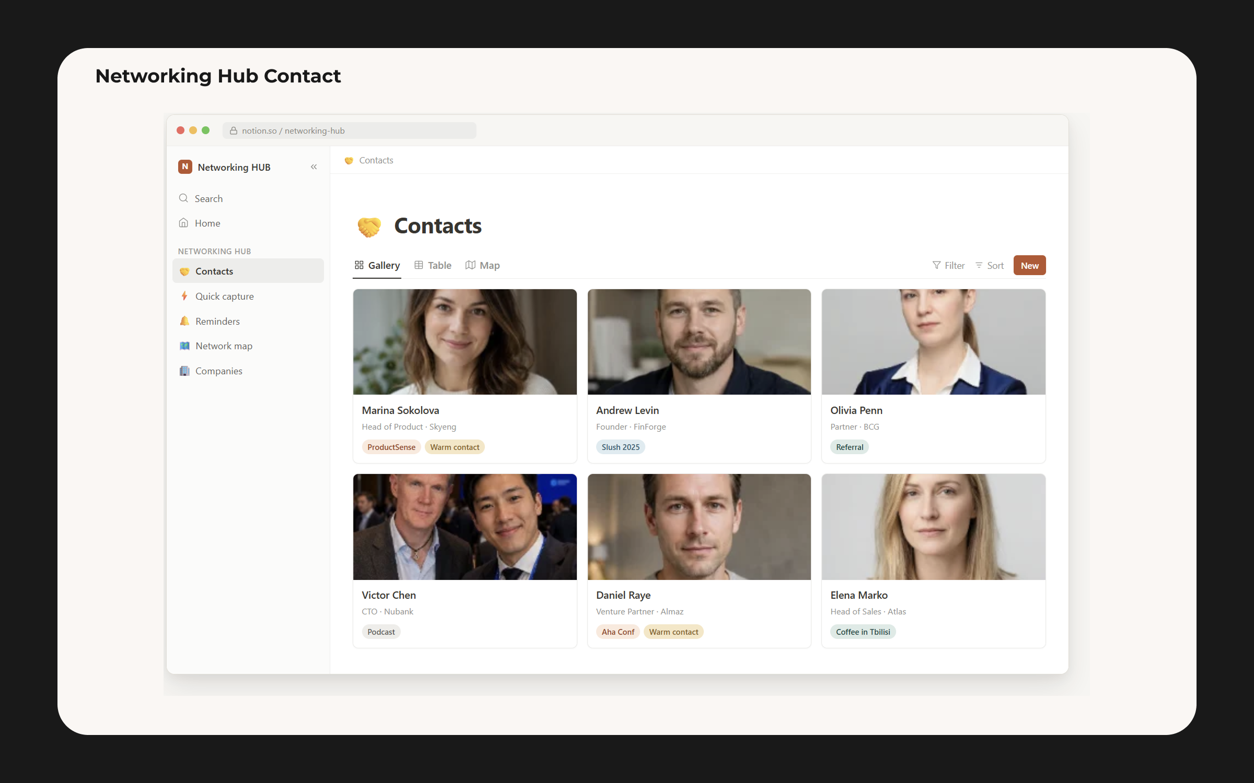Screen dimensions: 1254x783
Task: Open the Sort options
Action: [x=990, y=265]
